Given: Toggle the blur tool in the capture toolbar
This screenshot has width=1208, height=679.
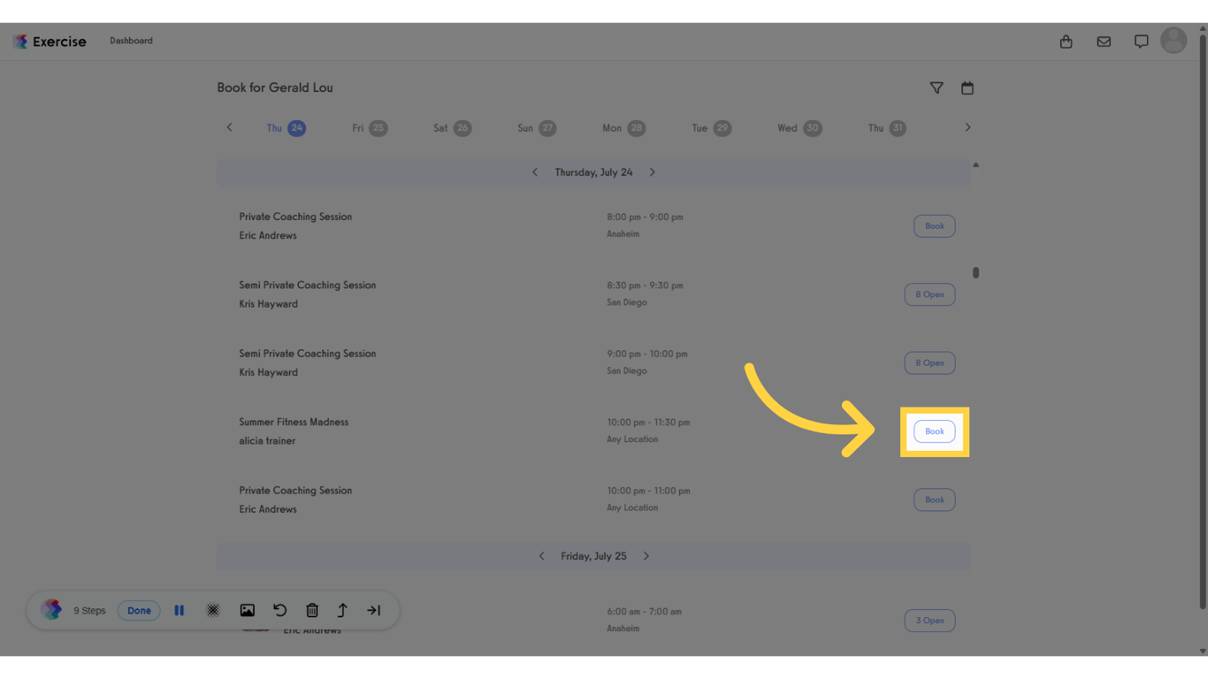Looking at the screenshot, I should click(x=213, y=610).
